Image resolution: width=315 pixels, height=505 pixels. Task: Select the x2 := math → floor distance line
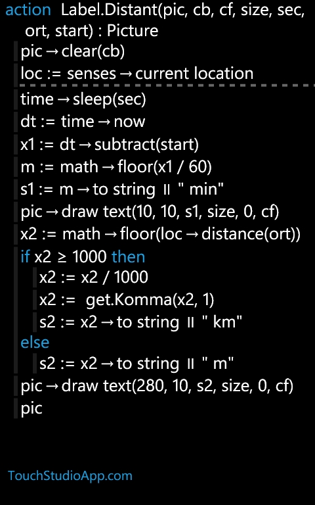pyautogui.click(x=160, y=234)
